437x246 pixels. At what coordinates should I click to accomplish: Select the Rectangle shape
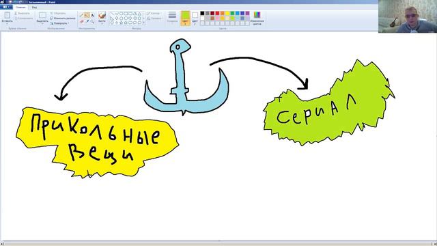point(126,14)
